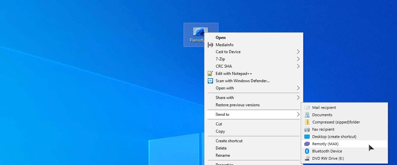Send to Desktop (create shortcut)
397x165 pixels.
[344, 137]
